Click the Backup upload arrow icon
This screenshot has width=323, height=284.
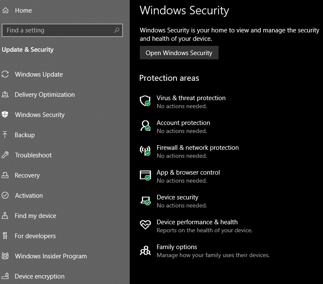click(5, 135)
